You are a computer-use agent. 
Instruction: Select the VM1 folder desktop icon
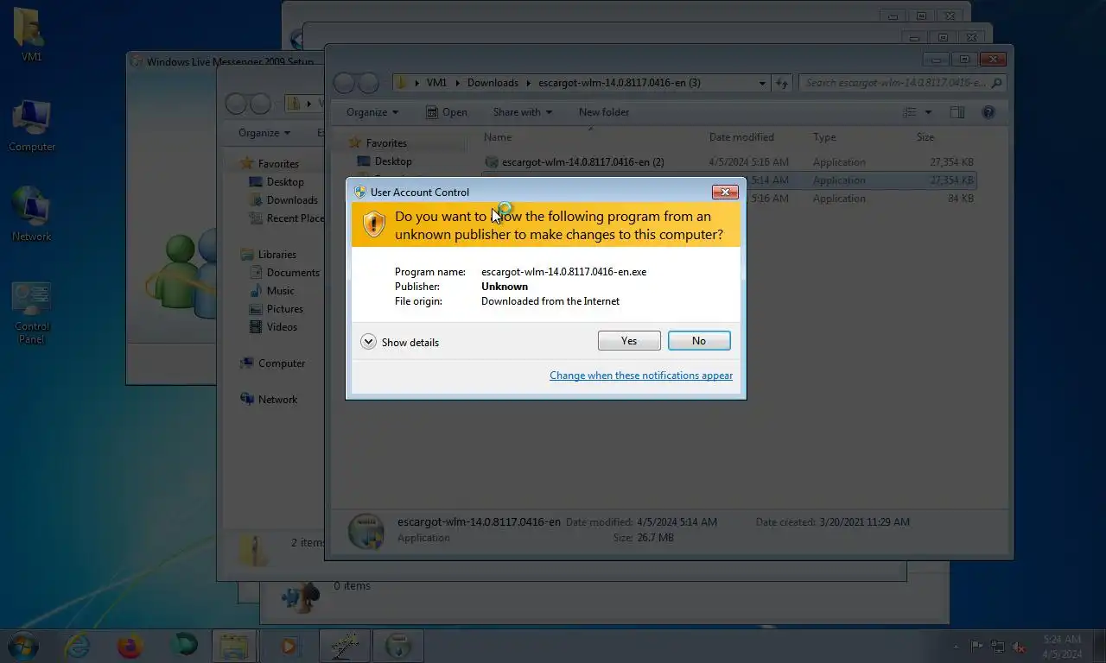point(31,35)
